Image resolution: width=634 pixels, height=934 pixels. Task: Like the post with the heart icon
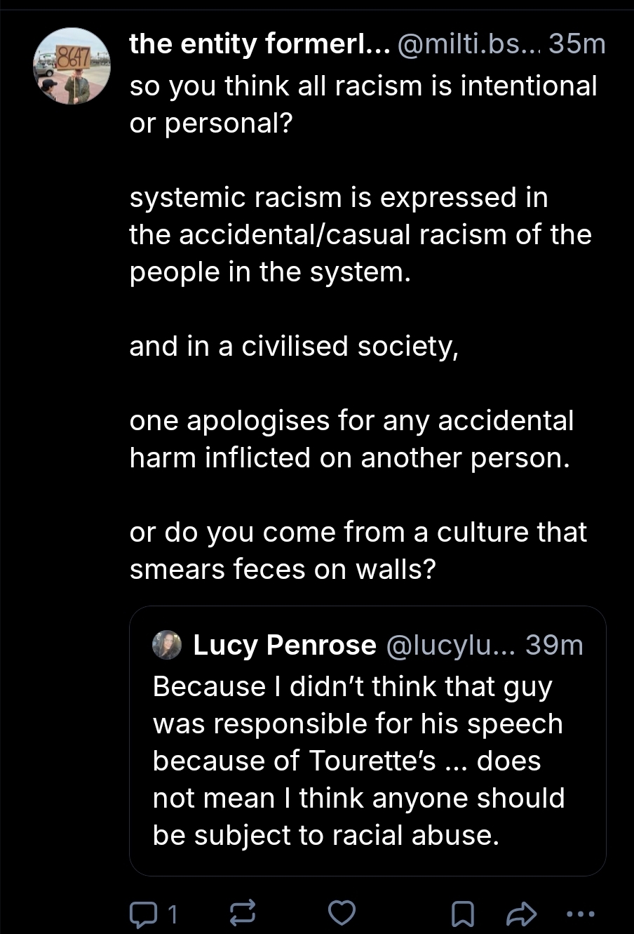[342, 913]
